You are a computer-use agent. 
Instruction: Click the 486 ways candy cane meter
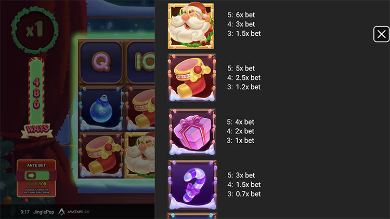point(36,92)
